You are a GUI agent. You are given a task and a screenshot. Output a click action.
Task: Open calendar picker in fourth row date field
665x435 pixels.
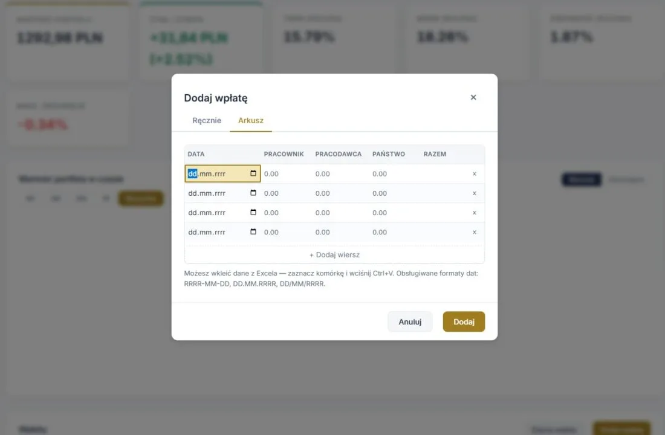253,232
